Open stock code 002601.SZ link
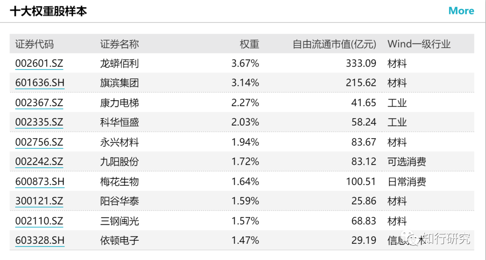This screenshot has width=486, height=260. click(39, 63)
